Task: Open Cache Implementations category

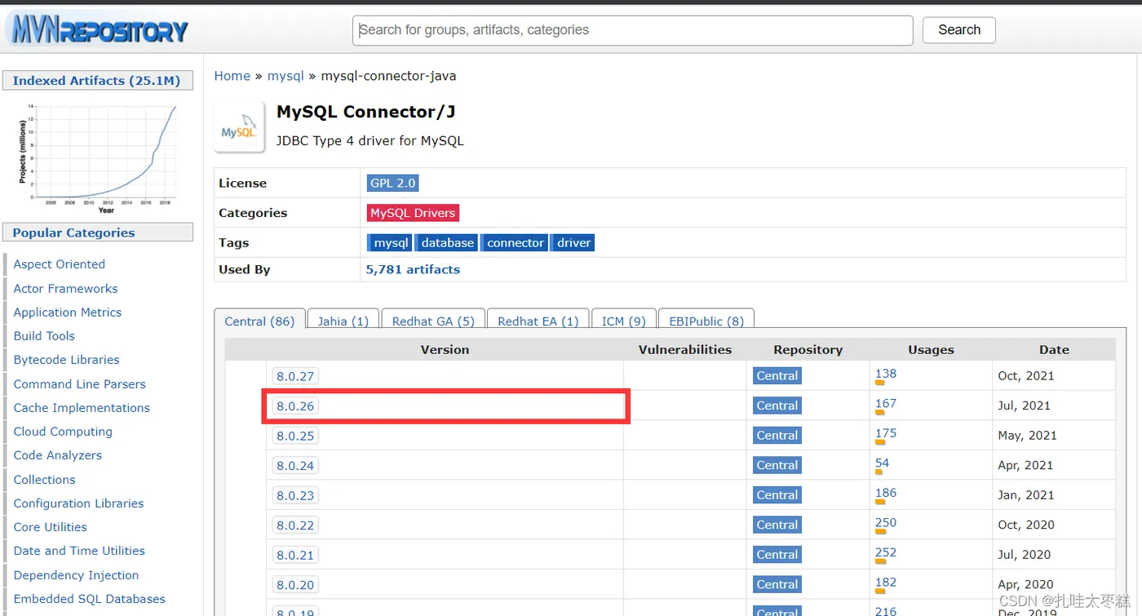Action: coord(82,408)
